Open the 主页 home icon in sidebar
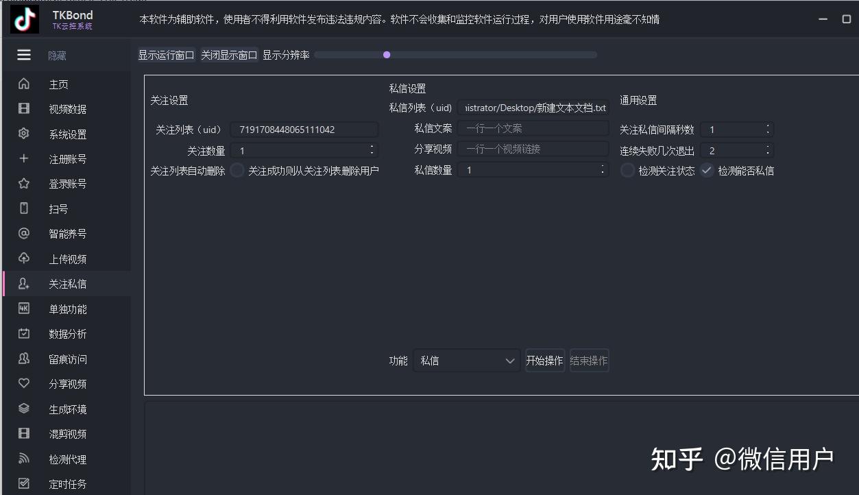This screenshot has height=495, width=859. click(x=23, y=84)
